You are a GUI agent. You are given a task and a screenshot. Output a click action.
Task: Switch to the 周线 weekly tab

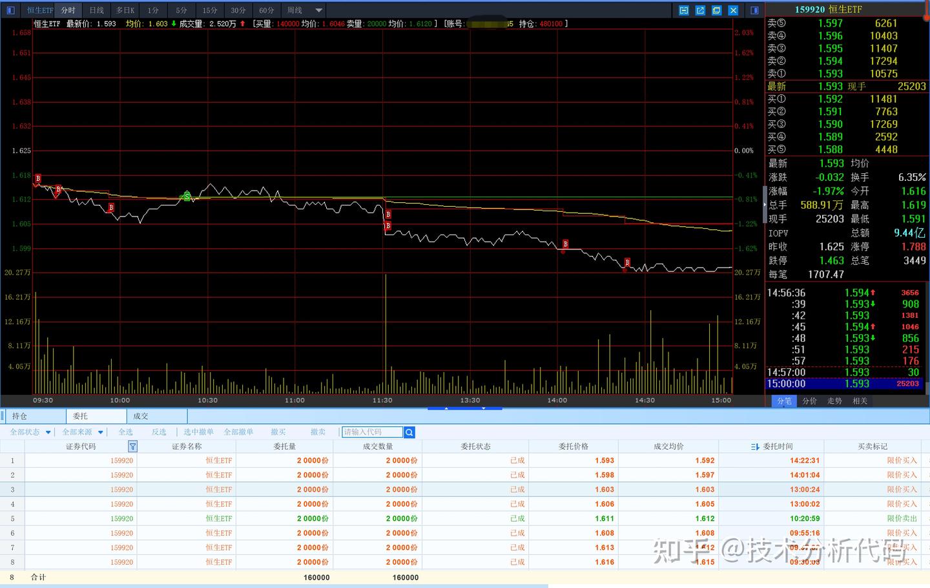[x=295, y=10]
